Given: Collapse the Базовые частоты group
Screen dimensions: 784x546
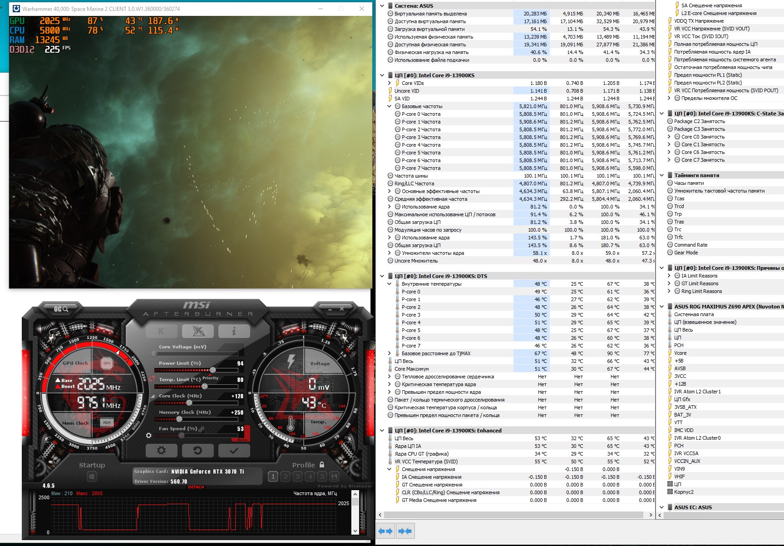Looking at the screenshot, I should (x=390, y=106).
